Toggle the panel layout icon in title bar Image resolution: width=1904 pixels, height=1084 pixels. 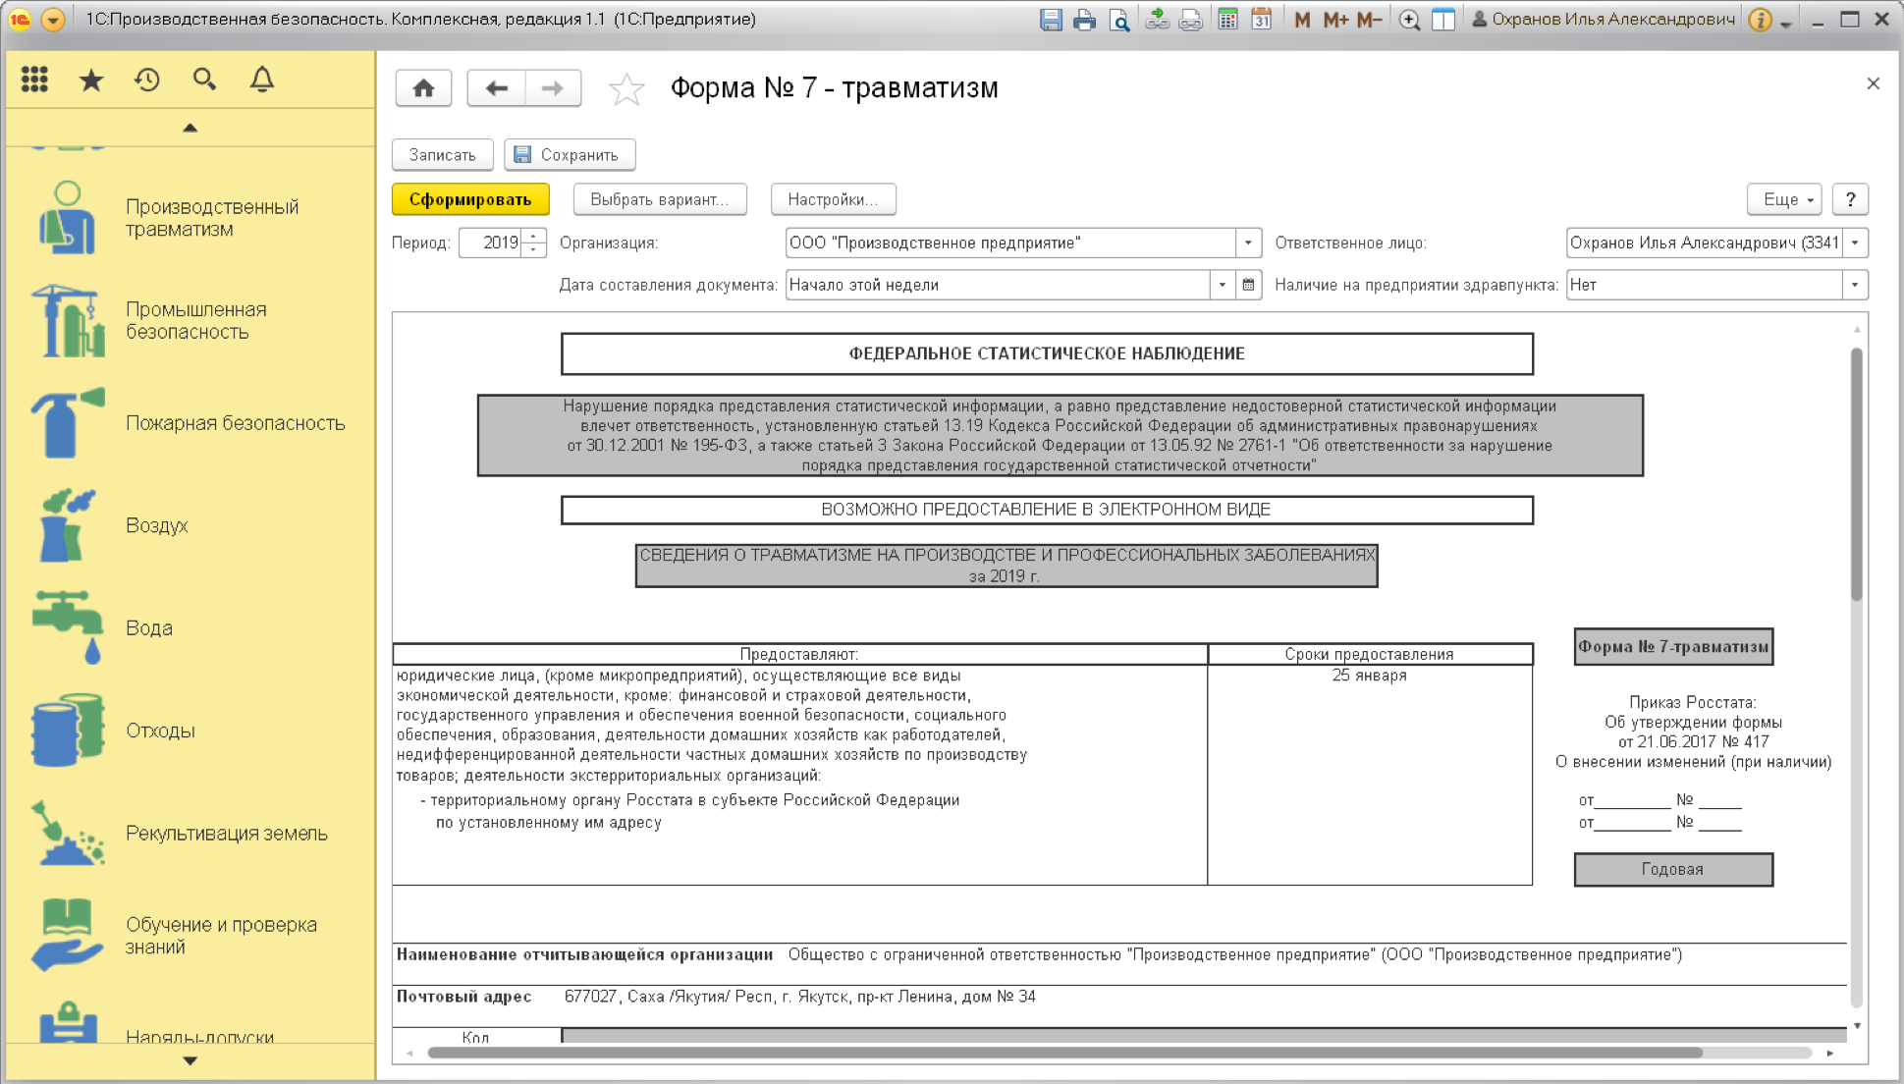1442,20
